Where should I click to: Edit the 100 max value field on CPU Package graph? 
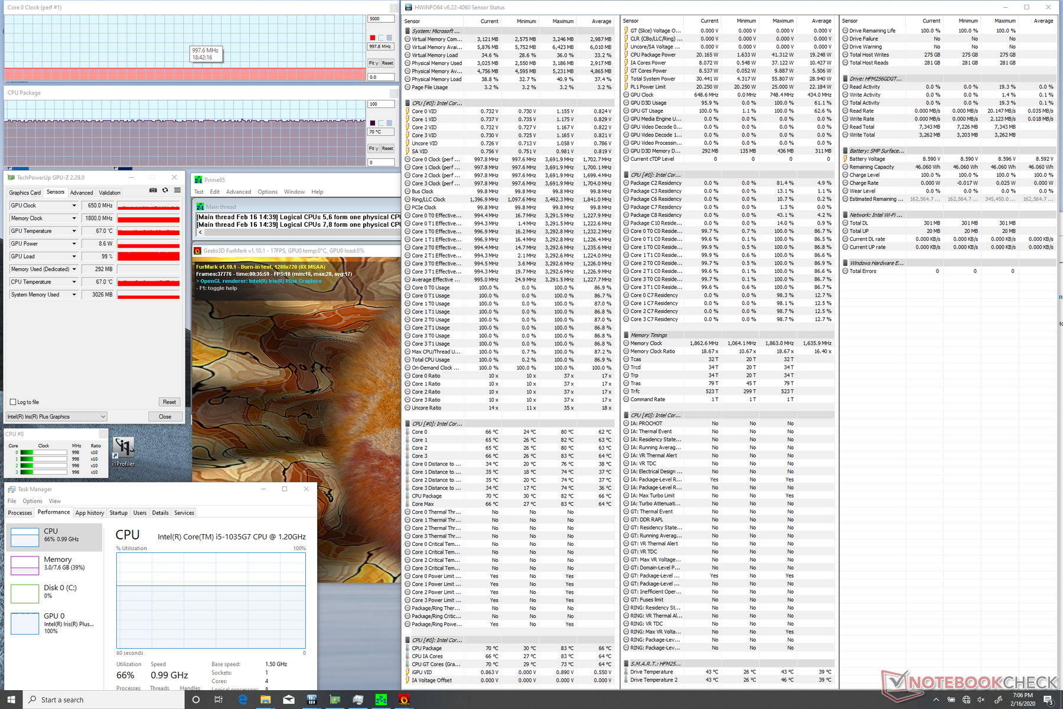381,104
